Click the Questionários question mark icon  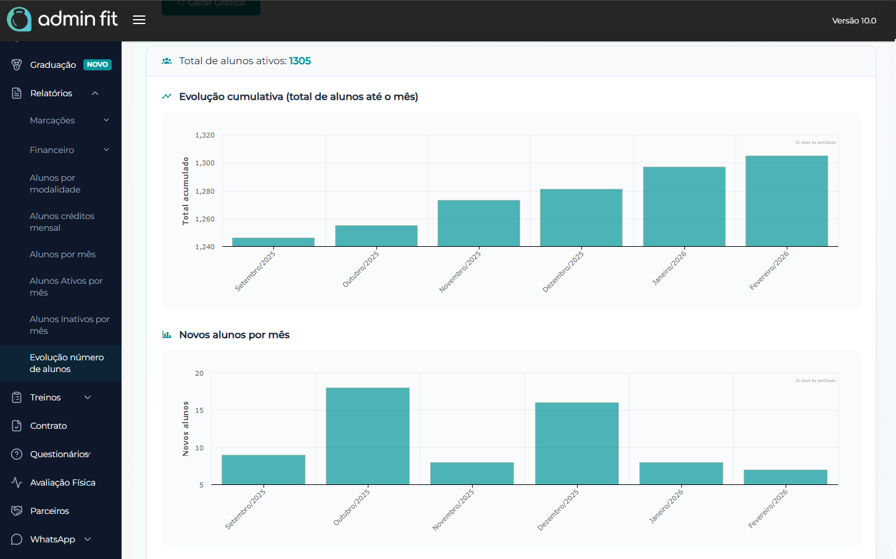pyautogui.click(x=17, y=454)
